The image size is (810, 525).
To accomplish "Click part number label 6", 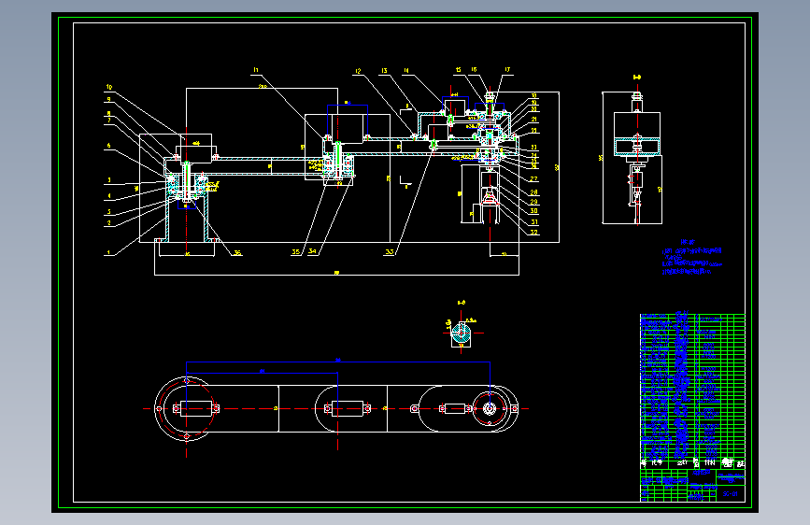I will pos(109,146).
